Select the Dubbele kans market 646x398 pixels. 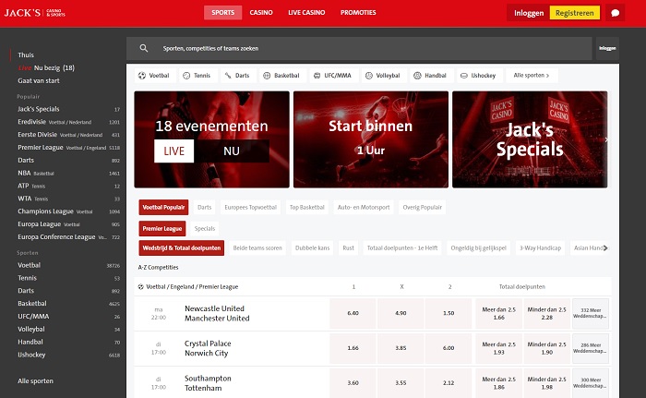pos(312,247)
